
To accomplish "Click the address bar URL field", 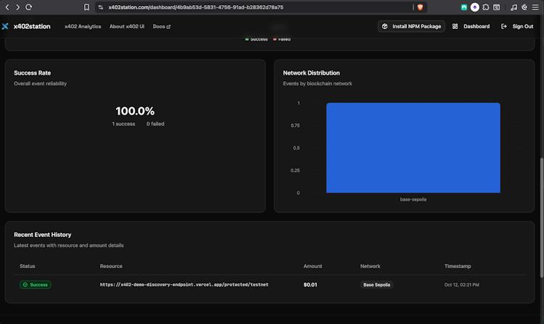I will pos(253,7).
